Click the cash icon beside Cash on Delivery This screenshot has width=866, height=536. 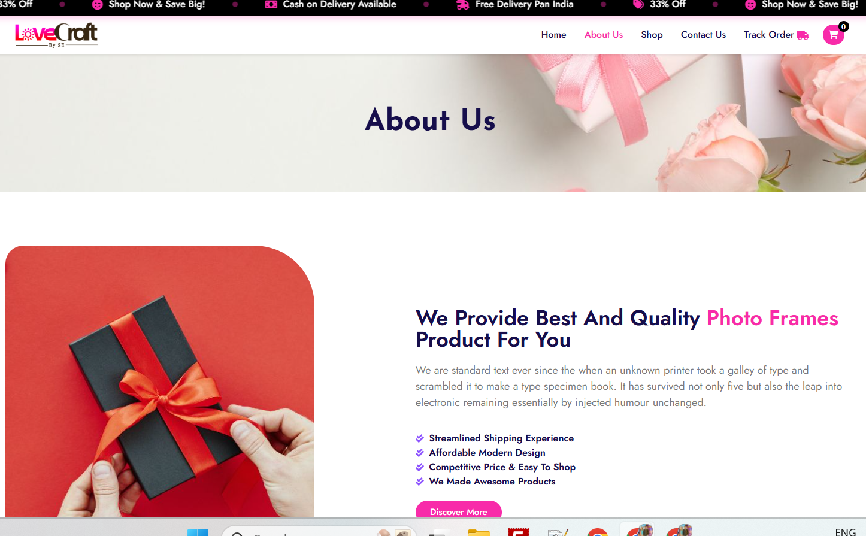271,4
